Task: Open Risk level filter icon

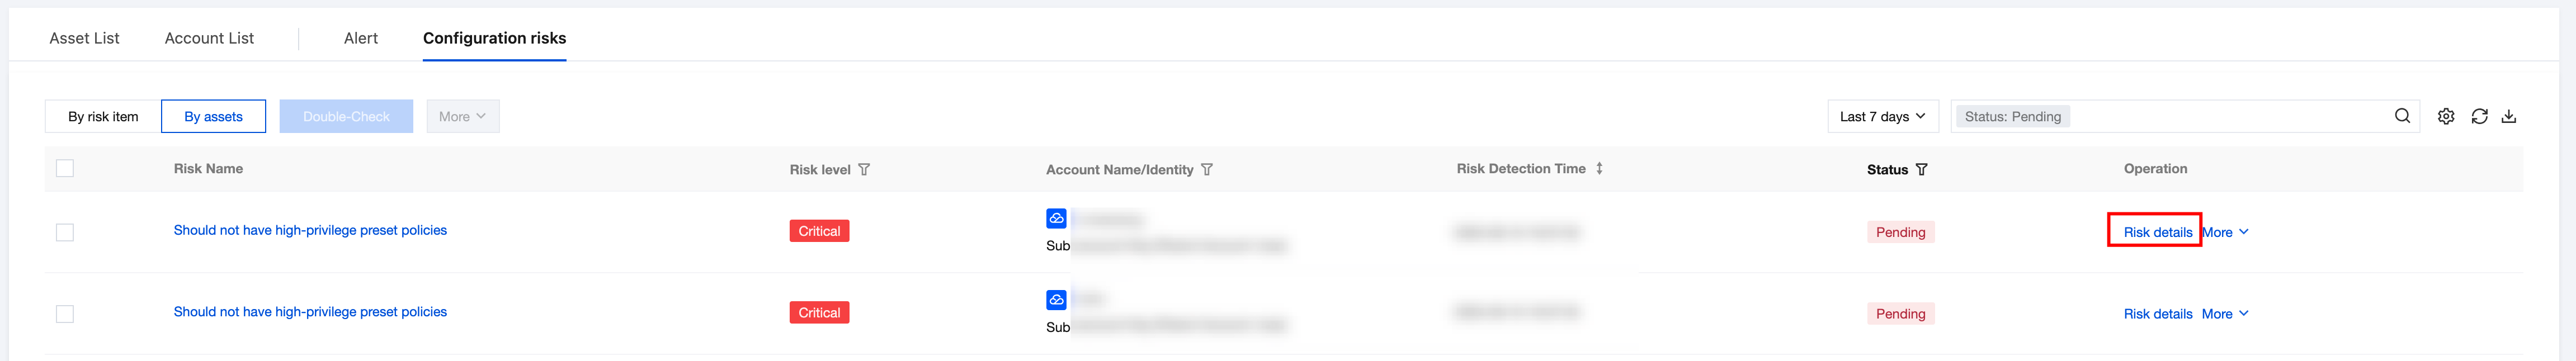Action: click(864, 170)
